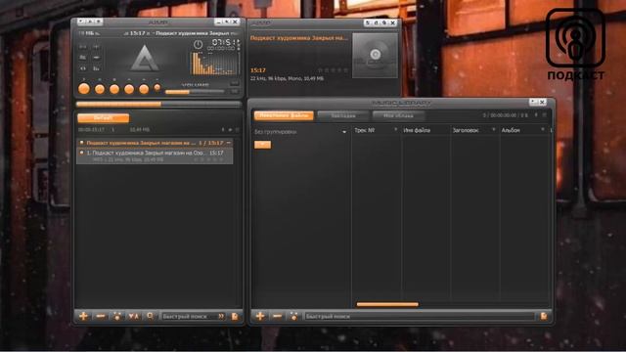Seek in the track progress bar
The width and height of the screenshot is (626, 352).
coord(158,105)
